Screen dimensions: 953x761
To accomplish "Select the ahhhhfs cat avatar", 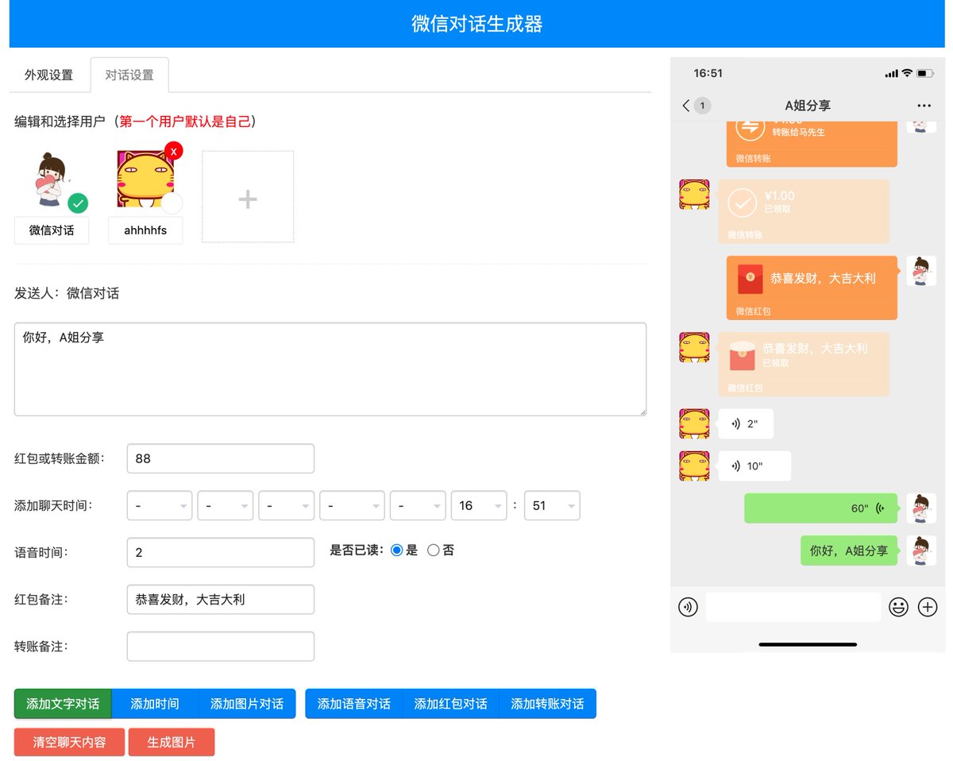I will click(x=145, y=179).
